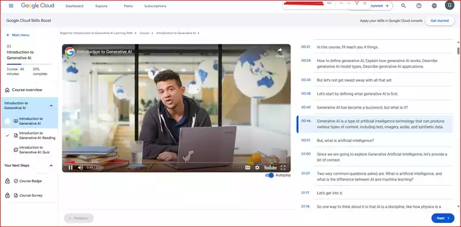The width and height of the screenshot is (461, 227).
Task: Open the account avatar G
Action: 449,5
